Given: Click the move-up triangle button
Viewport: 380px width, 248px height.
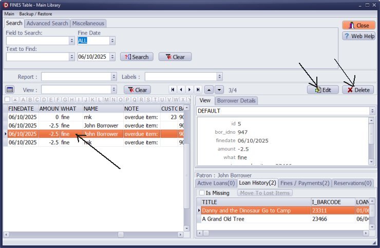Looking at the screenshot, I should (x=210, y=90).
